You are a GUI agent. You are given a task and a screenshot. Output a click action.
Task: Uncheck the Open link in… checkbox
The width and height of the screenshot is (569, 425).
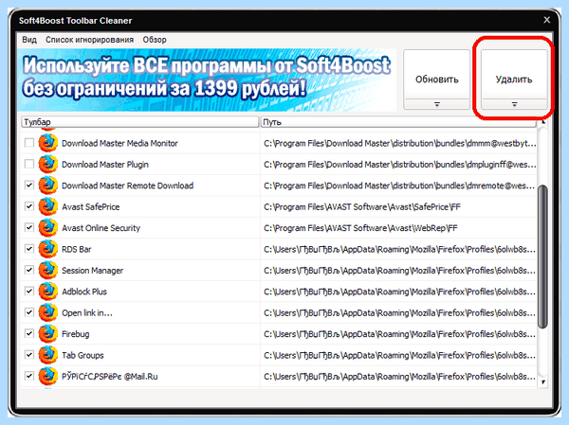click(x=29, y=312)
